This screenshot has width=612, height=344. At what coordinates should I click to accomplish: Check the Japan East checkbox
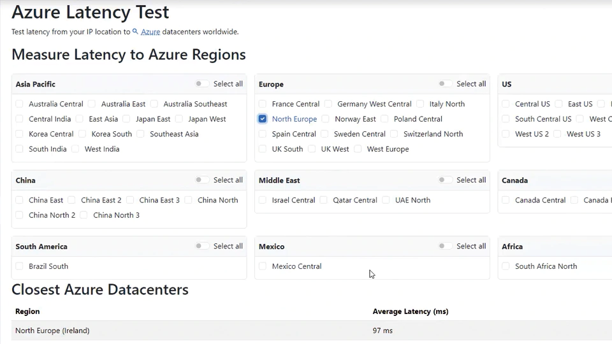pos(126,119)
